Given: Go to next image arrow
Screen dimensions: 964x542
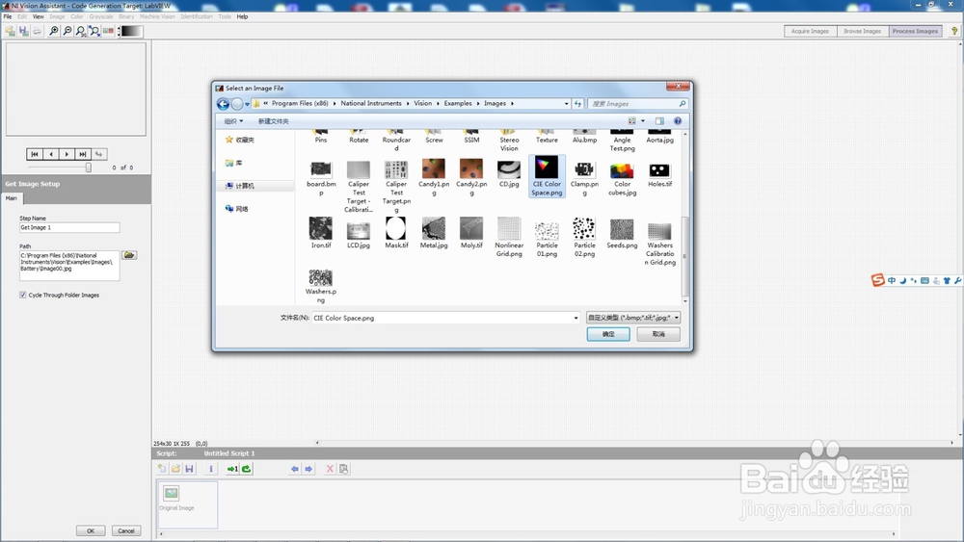Looking at the screenshot, I should click(67, 154).
